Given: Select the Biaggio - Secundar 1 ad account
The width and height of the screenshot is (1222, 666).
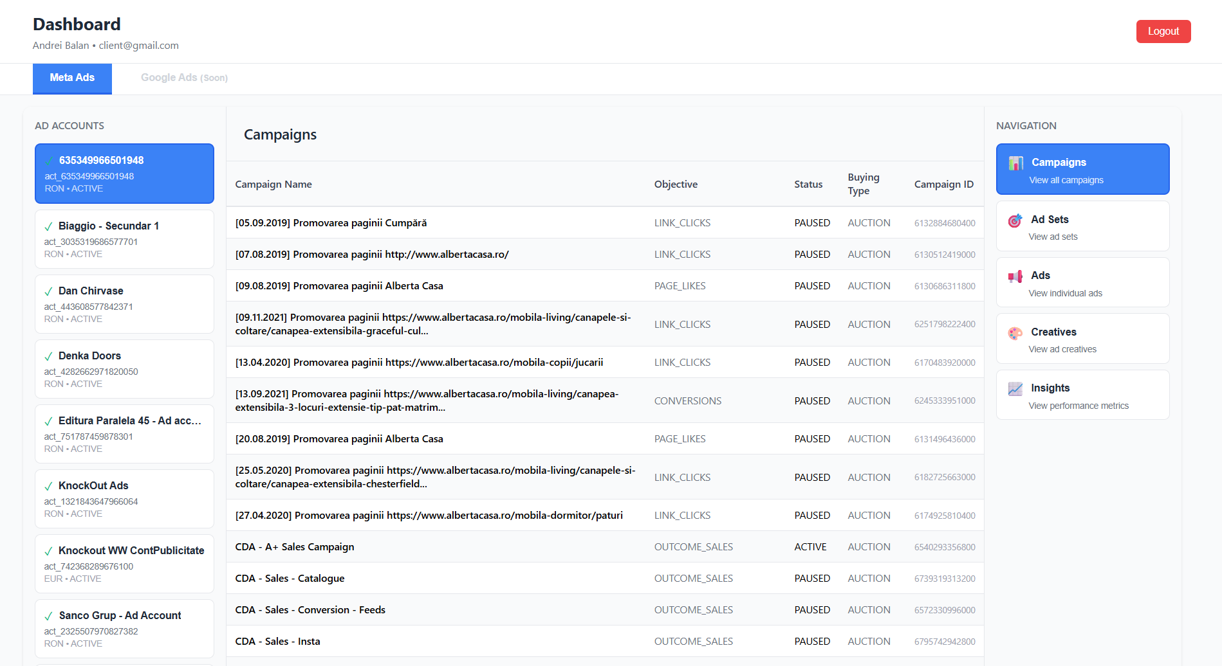Looking at the screenshot, I should click(x=124, y=239).
